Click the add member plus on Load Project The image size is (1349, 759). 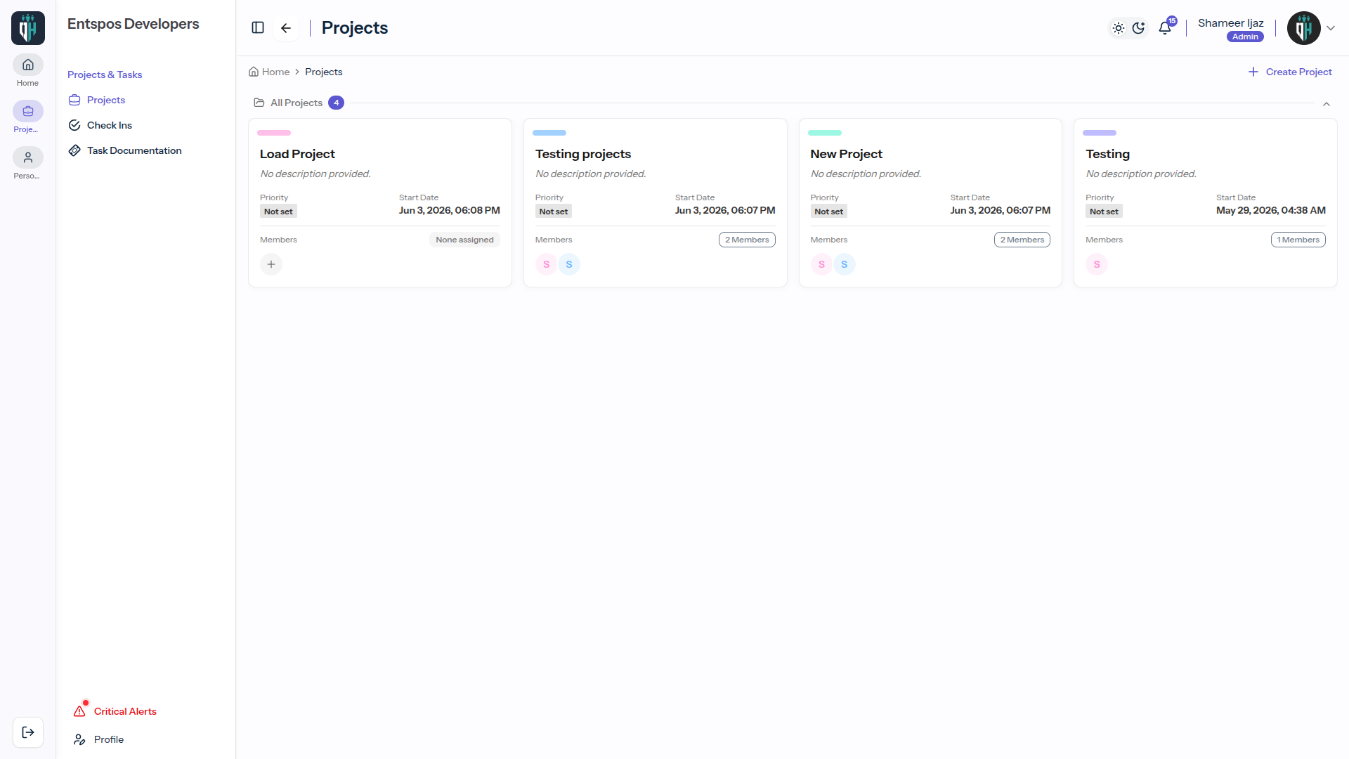[271, 264]
